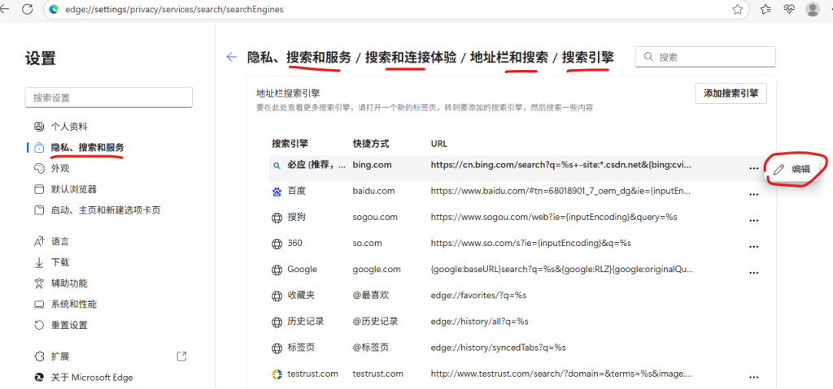This screenshot has height=389, width=833.
Task: Open 重置设置 section
Action: coord(69,325)
